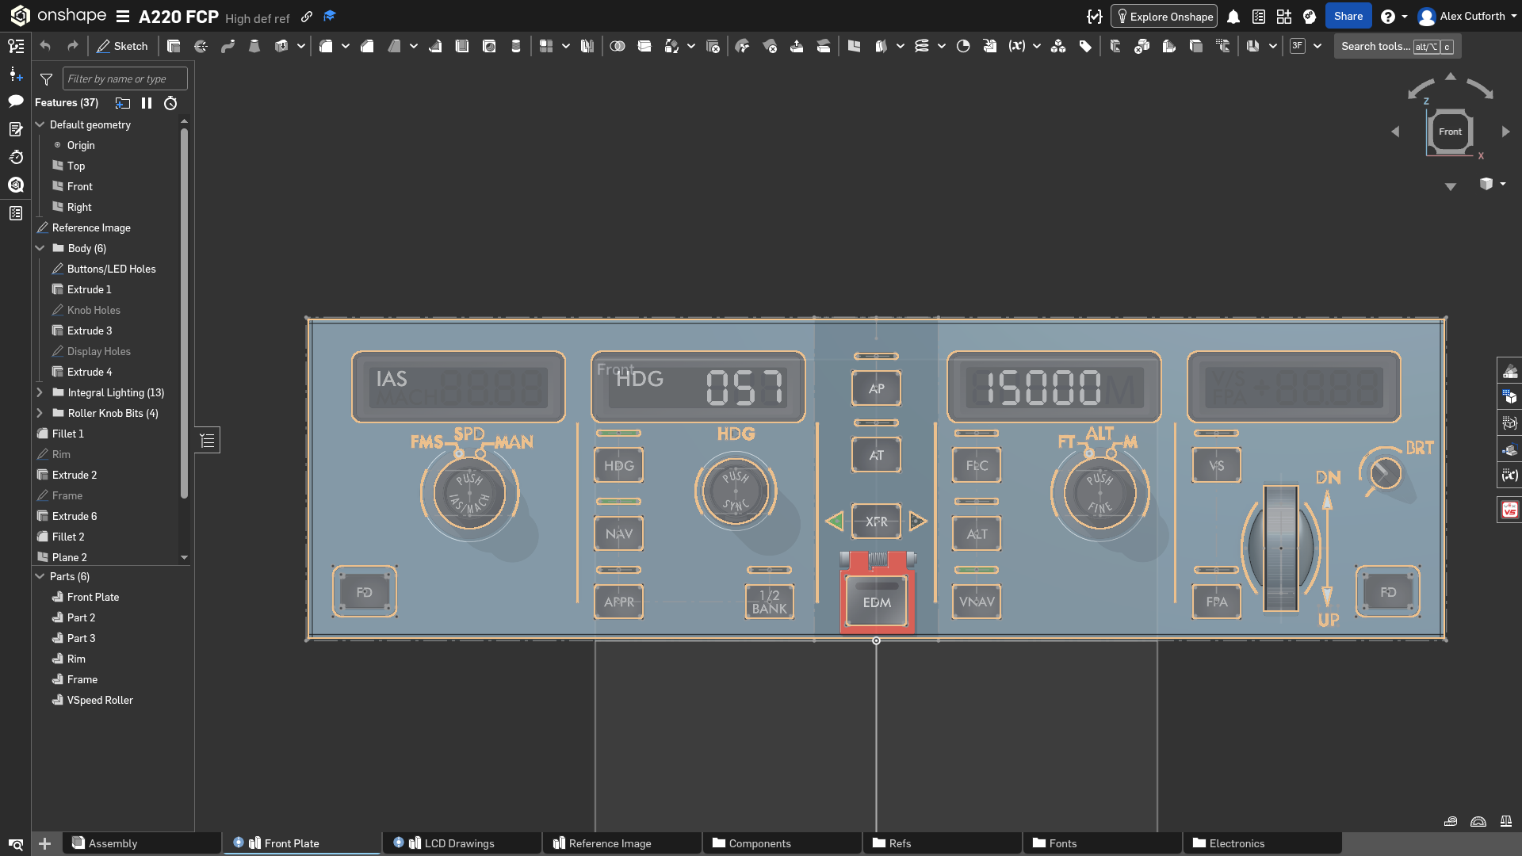Expand the Roller Knob Bits (4) folder

pos(40,413)
